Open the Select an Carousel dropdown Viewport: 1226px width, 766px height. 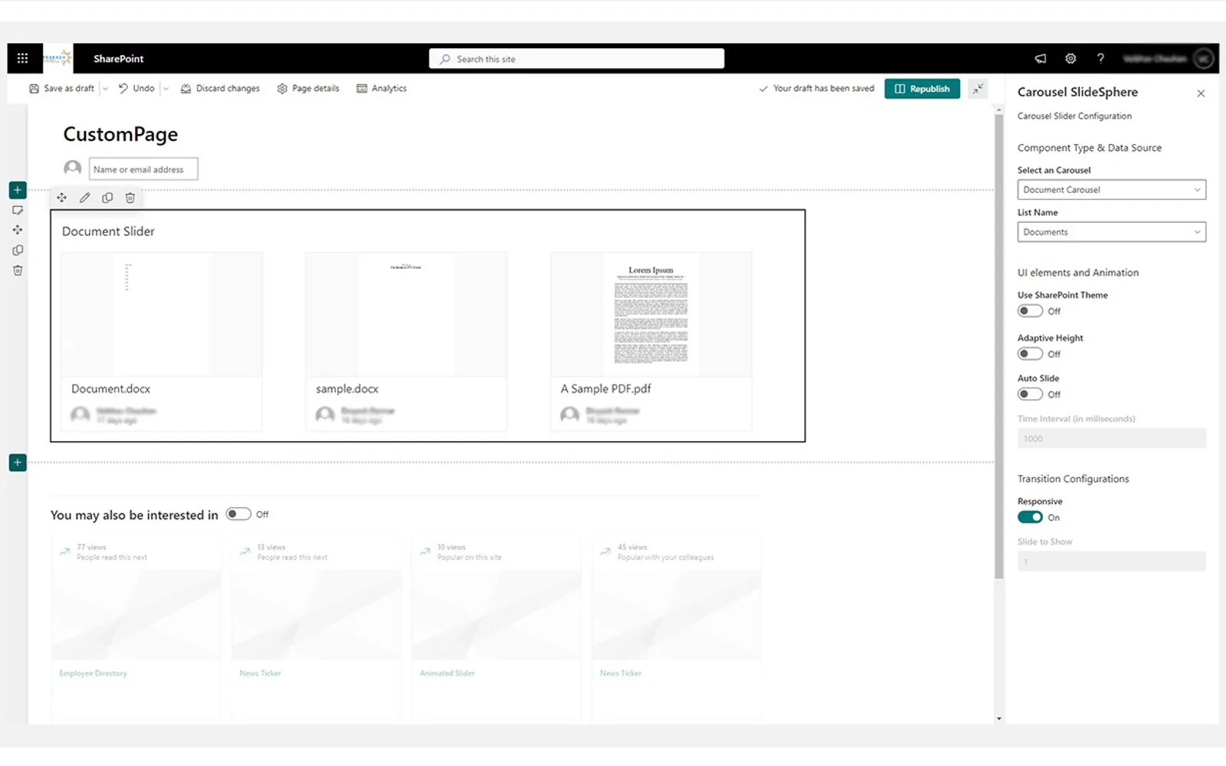(x=1111, y=190)
